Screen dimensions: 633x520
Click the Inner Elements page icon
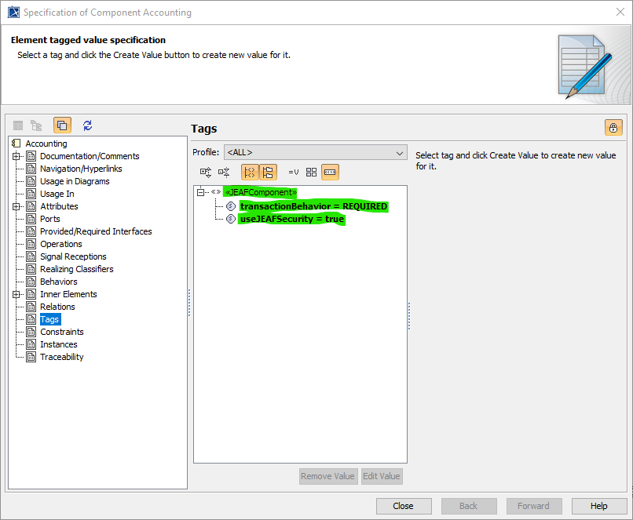pos(31,295)
